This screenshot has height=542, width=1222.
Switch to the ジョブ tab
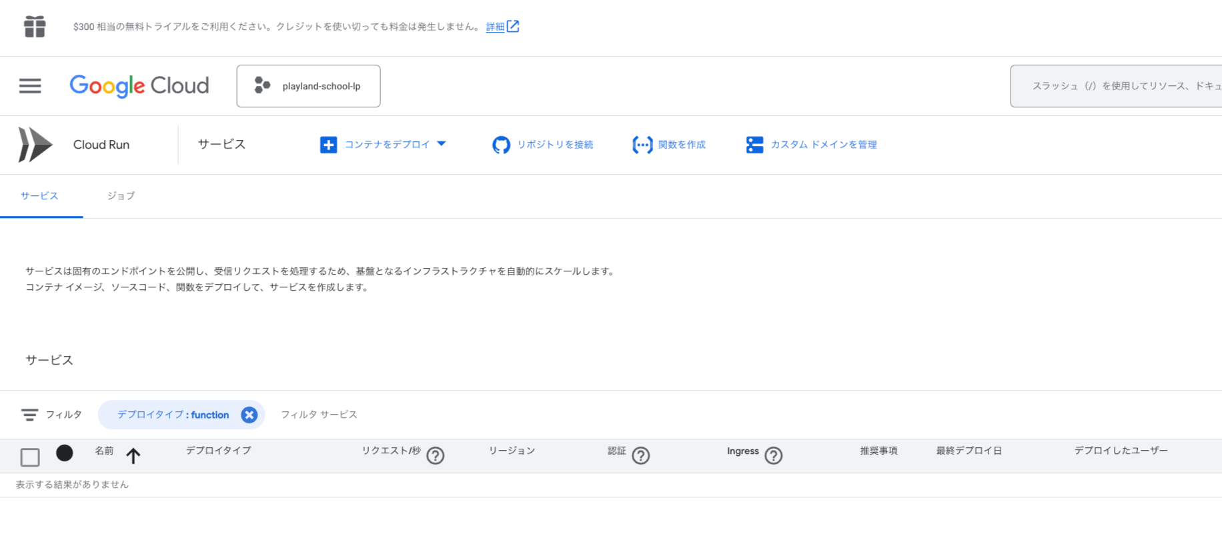pos(121,196)
